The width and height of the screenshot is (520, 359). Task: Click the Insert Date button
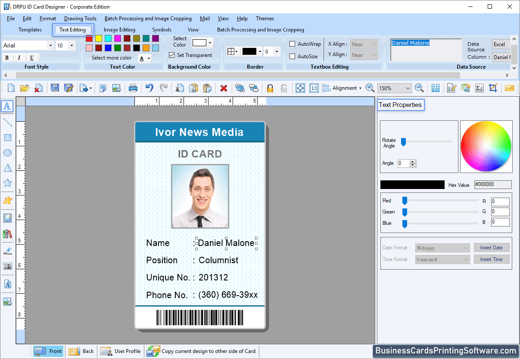(492, 247)
